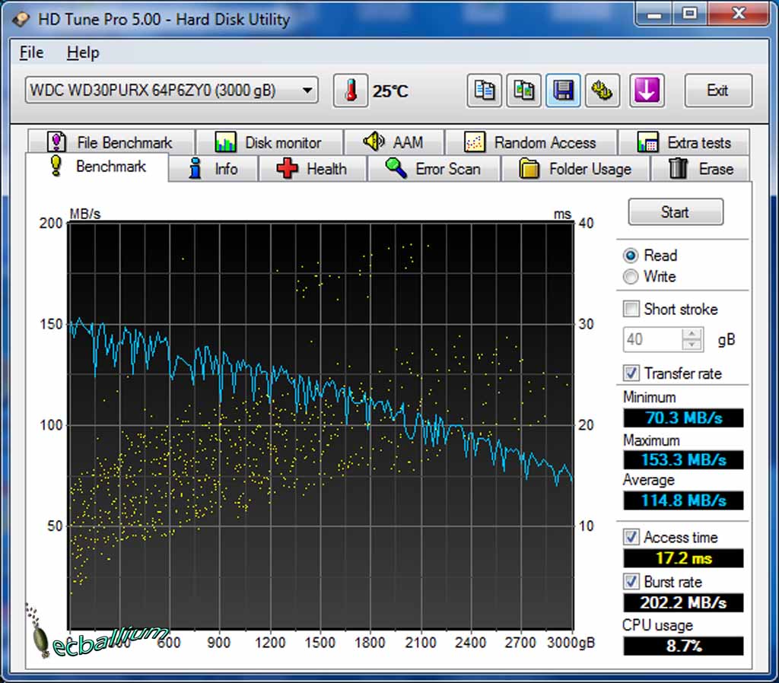Expand the WDC WD30PURX drive dropdown
Viewport: 779px width, 683px height.
(x=307, y=91)
